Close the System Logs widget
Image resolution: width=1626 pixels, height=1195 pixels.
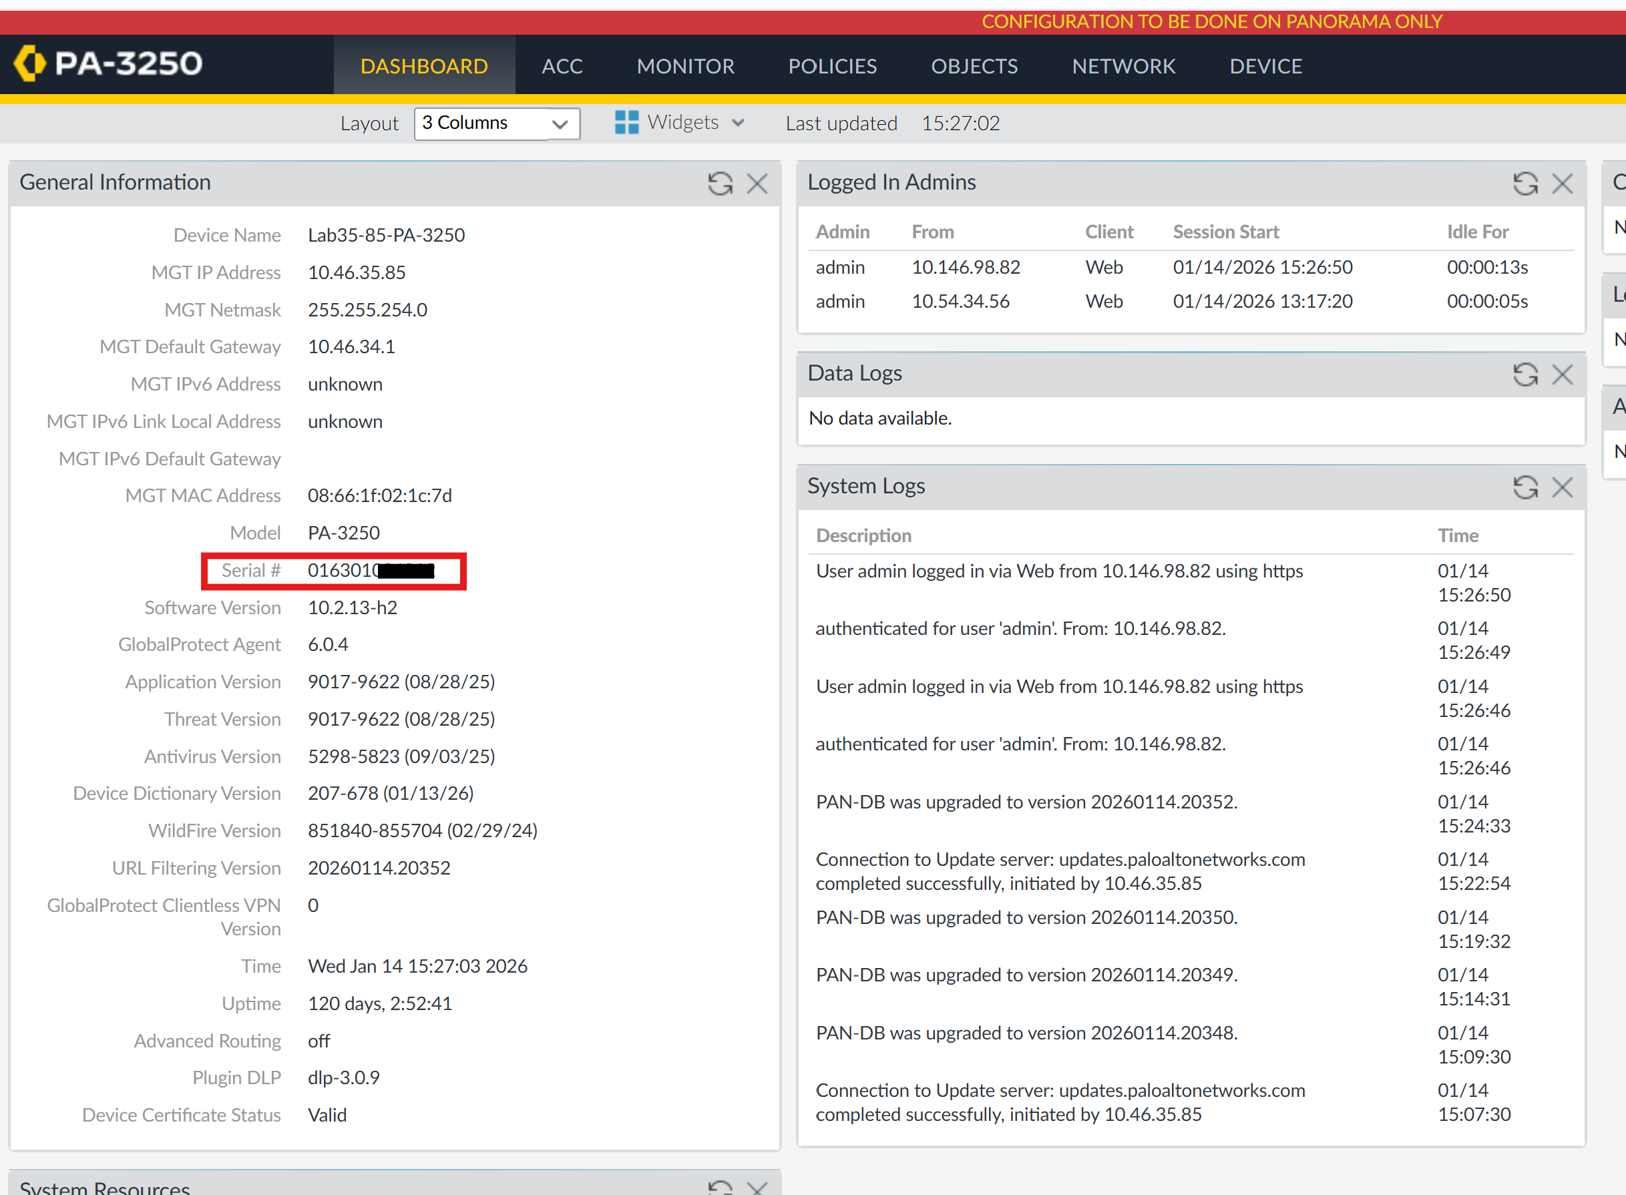[1563, 487]
